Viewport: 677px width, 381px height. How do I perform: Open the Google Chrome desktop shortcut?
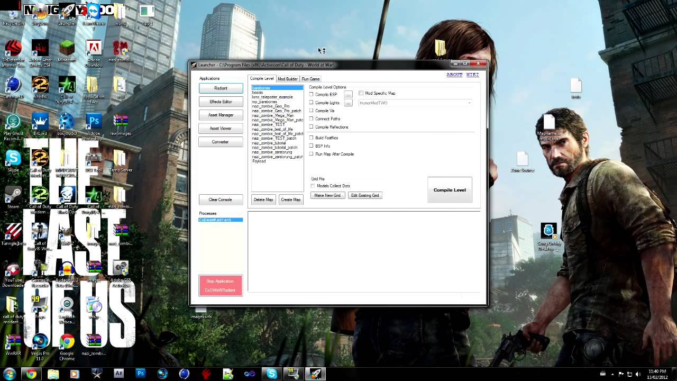(67, 346)
